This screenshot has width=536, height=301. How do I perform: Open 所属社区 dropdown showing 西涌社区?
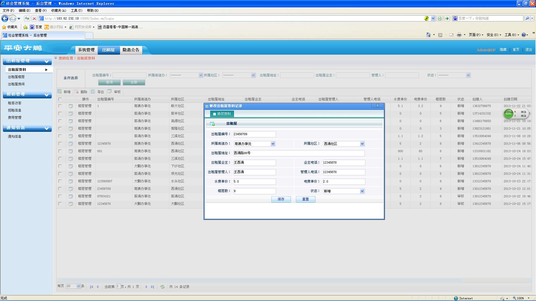tap(344, 144)
